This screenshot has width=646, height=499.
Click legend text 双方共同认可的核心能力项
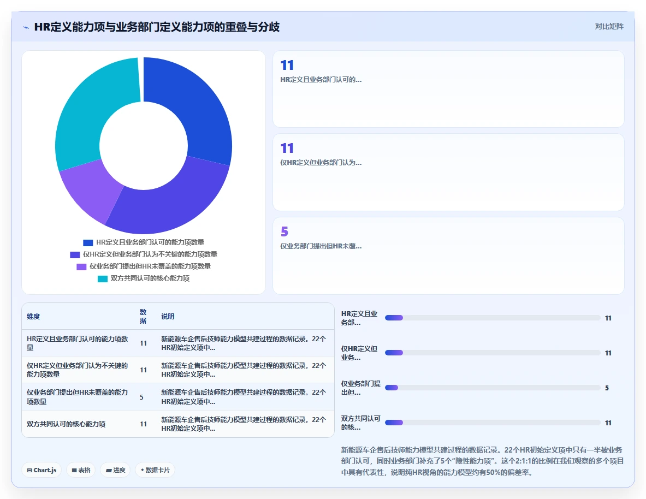click(x=150, y=278)
